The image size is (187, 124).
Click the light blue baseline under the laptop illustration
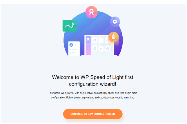[x=93, y=56]
